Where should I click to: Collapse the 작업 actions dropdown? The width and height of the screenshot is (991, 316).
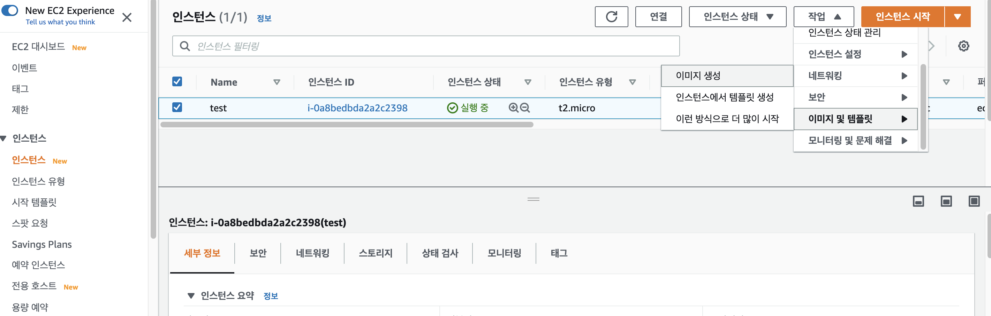click(823, 16)
